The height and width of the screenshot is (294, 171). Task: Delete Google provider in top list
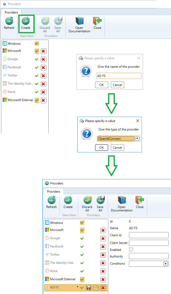pyautogui.click(x=43, y=60)
